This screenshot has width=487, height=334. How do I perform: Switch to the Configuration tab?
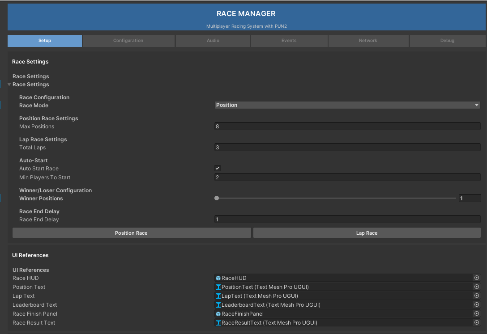[128, 41]
